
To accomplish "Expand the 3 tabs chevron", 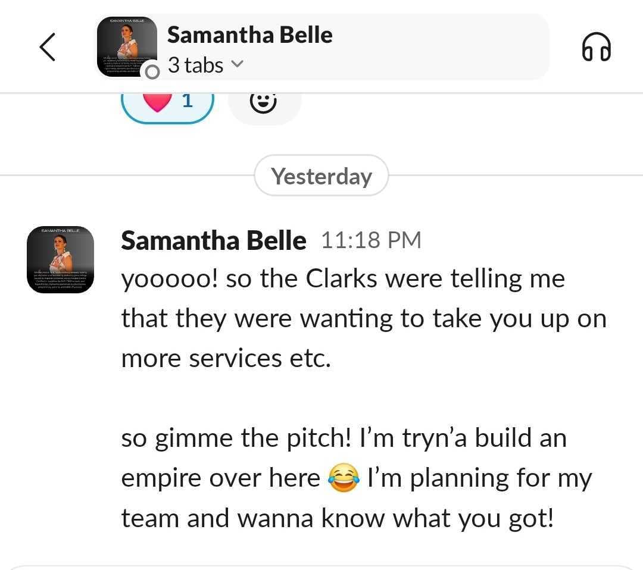I will pyautogui.click(x=237, y=64).
